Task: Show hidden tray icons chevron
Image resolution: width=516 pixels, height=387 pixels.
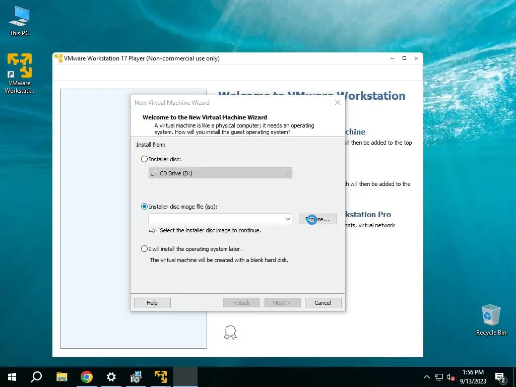Action: click(426, 377)
